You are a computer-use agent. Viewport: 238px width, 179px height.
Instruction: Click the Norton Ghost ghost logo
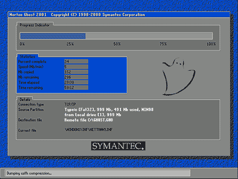coord(179,76)
